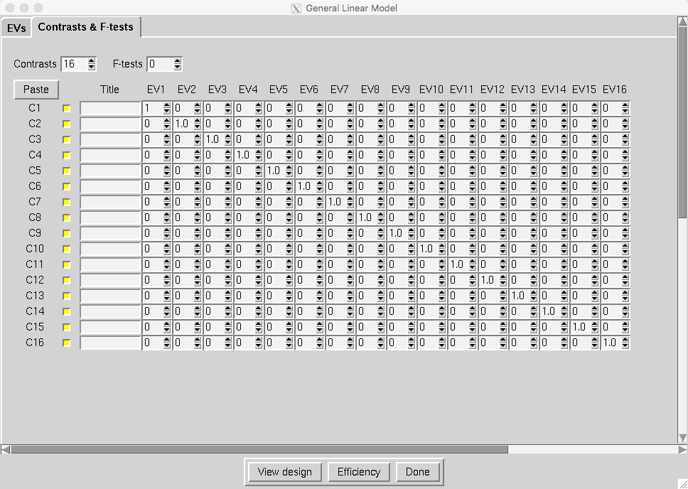Step the C16 EV1 spinner arrows
Image resolution: width=688 pixels, height=489 pixels.
click(167, 343)
